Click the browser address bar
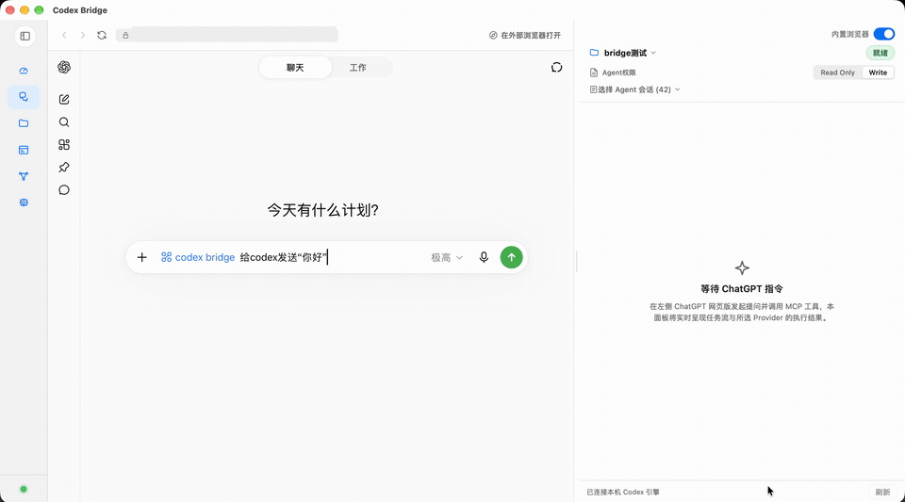 click(227, 35)
